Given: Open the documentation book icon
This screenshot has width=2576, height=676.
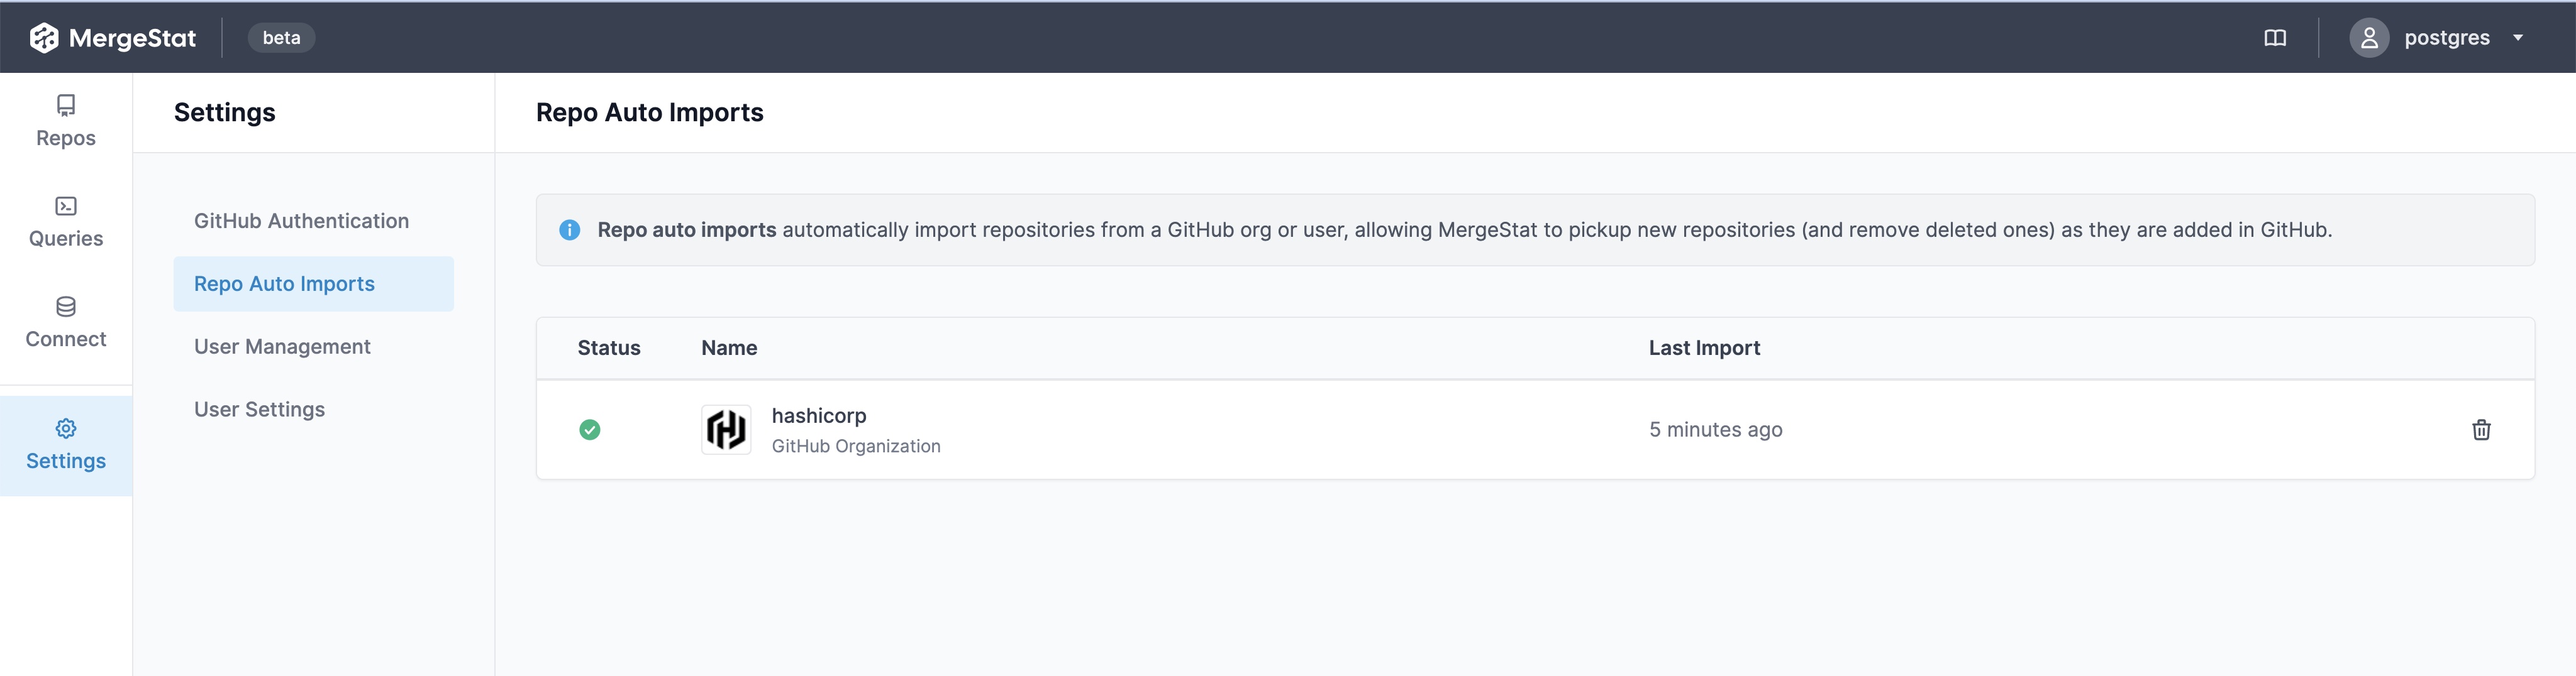Looking at the screenshot, I should [2275, 38].
